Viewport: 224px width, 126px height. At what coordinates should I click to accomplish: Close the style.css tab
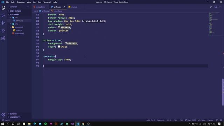[x=64, y=7]
